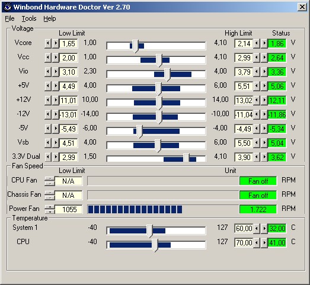Click the Vcore status value 1,86
Image resolution: width=310 pixels, height=285 pixels.
point(277,43)
